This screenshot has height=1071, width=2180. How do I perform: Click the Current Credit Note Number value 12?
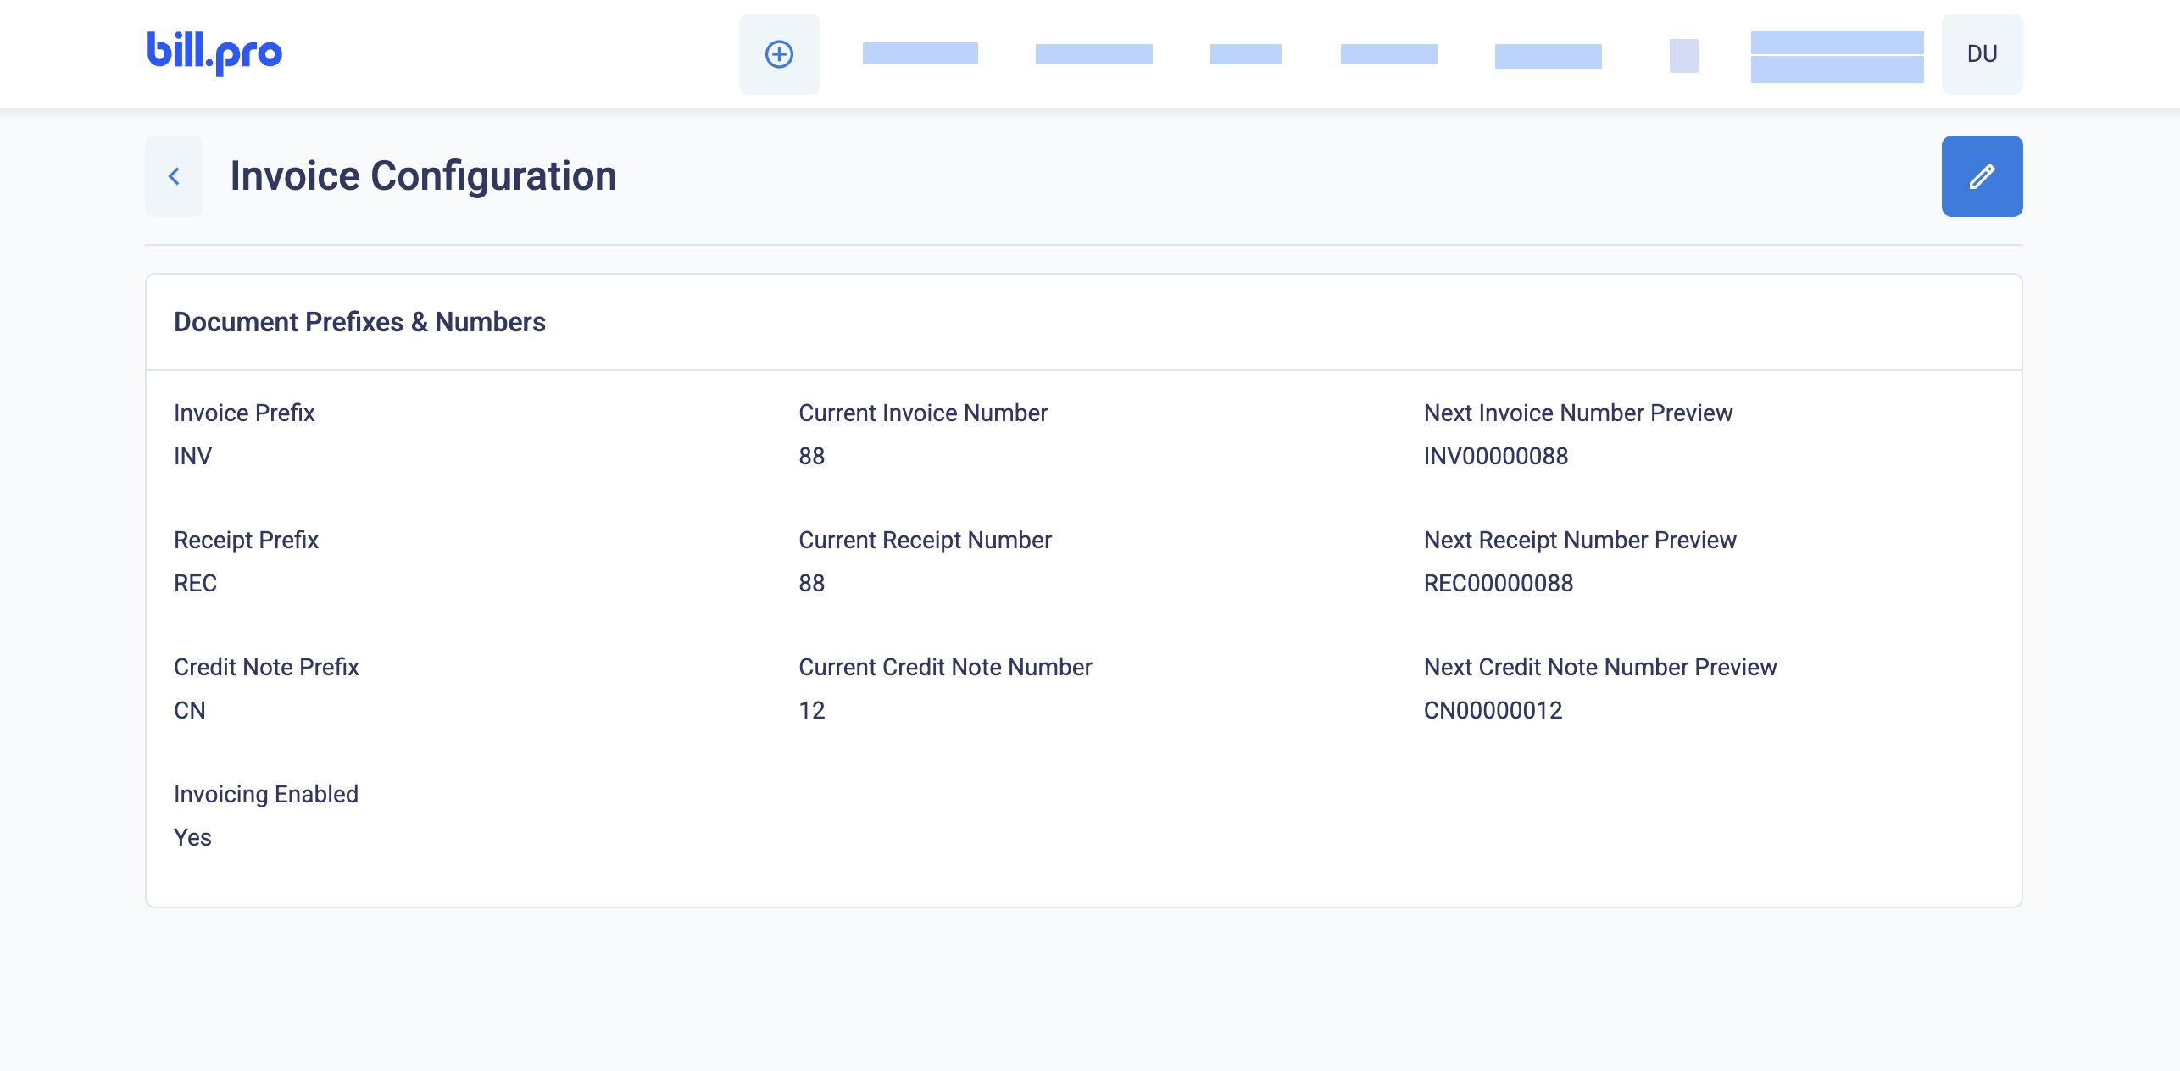[x=811, y=710]
